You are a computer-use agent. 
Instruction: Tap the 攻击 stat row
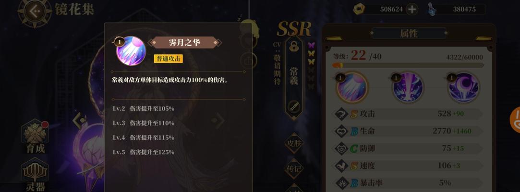[408, 114]
